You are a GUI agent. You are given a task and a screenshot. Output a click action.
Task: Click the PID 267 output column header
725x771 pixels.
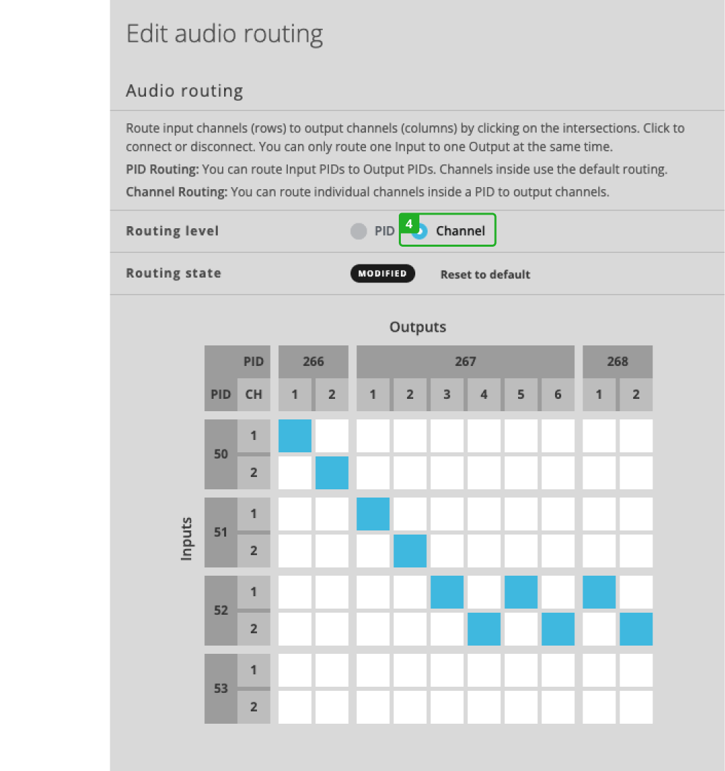tap(465, 361)
